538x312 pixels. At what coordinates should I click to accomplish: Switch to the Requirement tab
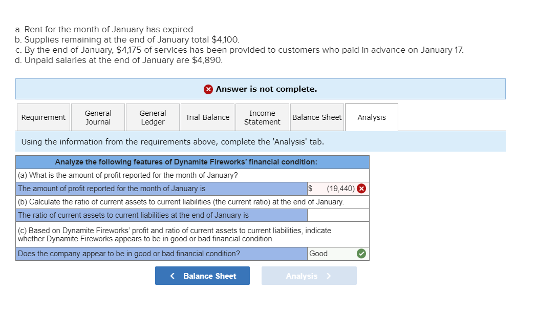(x=43, y=117)
